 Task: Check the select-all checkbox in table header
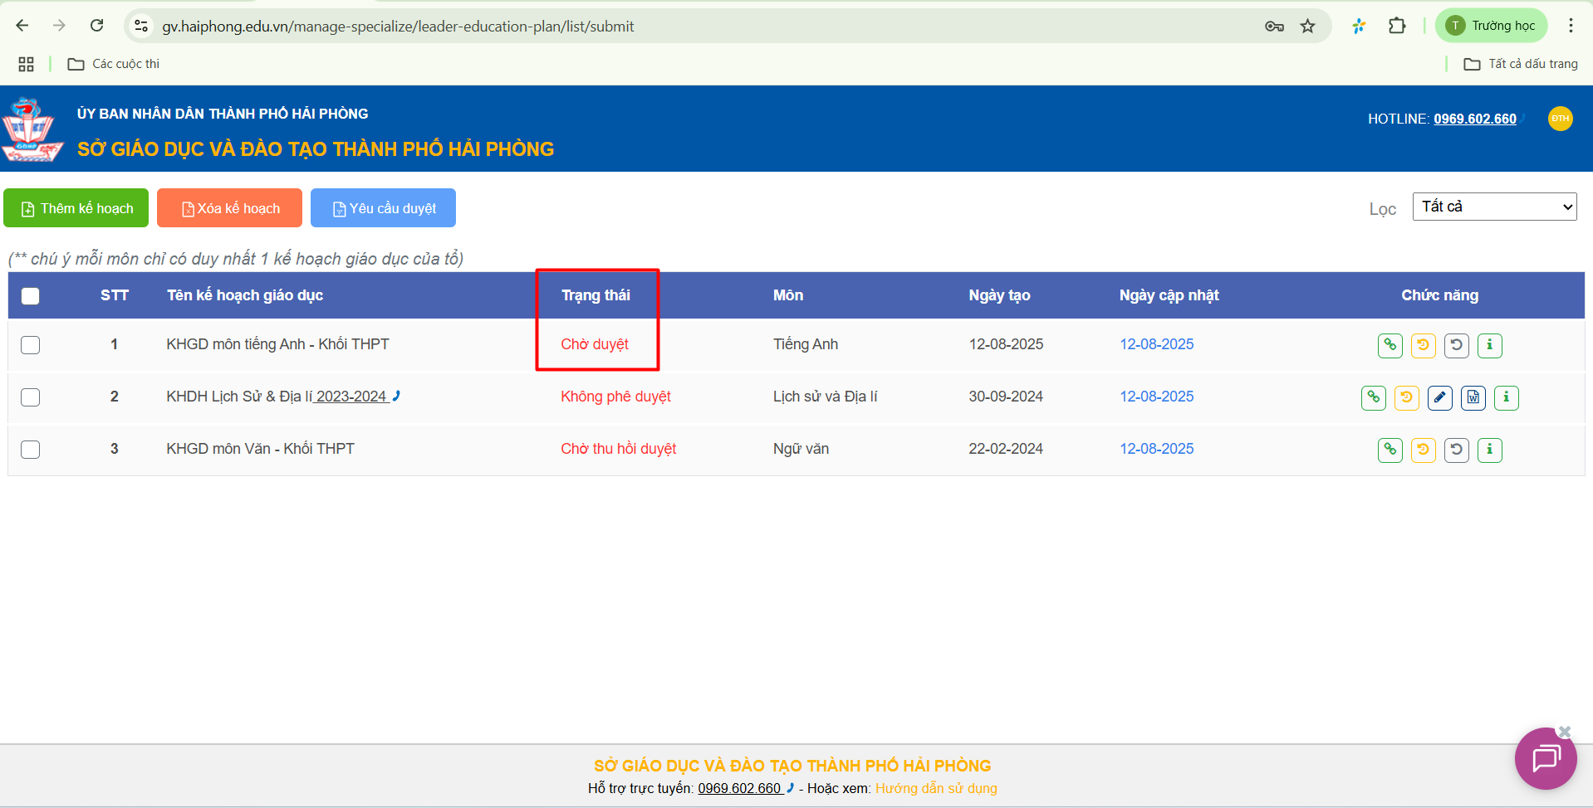tap(31, 296)
